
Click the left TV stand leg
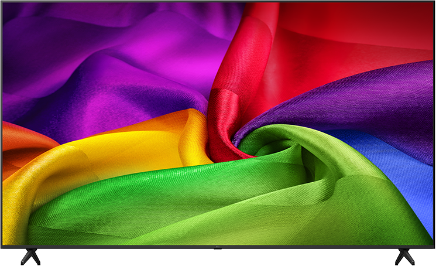click(x=30, y=257)
